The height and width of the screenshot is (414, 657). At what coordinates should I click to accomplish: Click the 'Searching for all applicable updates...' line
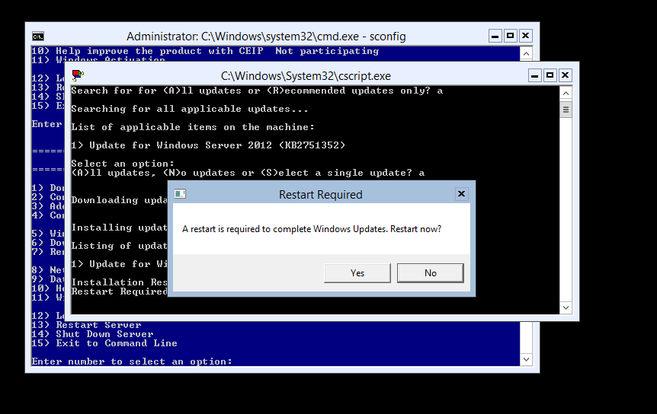pyautogui.click(x=190, y=109)
